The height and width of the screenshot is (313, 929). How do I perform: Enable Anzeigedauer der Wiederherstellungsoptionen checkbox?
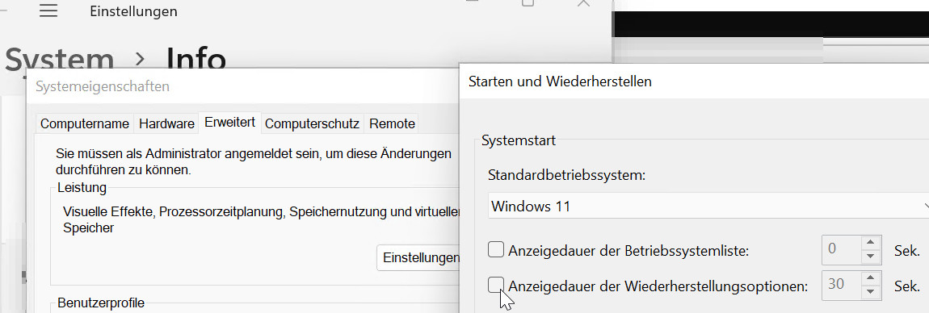(x=496, y=286)
